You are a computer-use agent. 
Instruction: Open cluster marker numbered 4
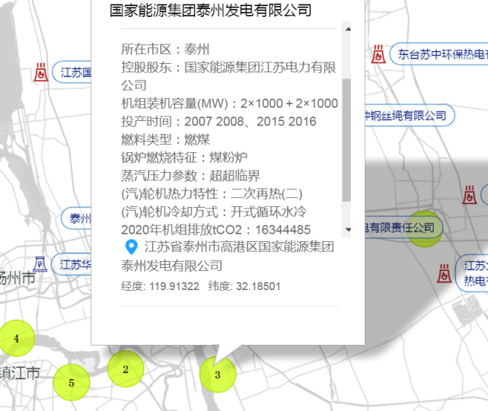tap(17, 338)
